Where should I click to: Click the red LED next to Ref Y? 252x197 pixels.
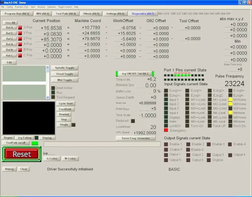20,33
